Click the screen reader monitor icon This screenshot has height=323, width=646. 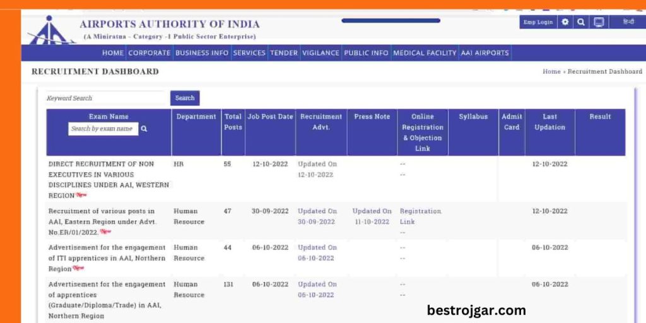pos(599,22)
